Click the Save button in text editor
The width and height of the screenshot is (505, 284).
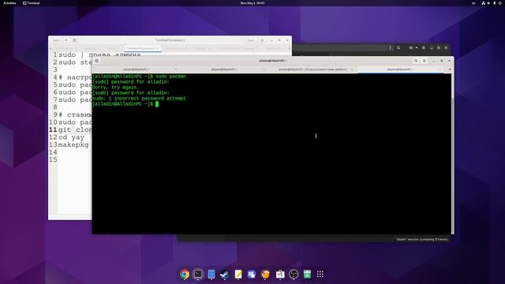251,40
